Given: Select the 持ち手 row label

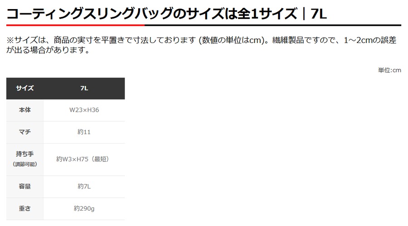Looking at the screenshot, I should point(25,154).
